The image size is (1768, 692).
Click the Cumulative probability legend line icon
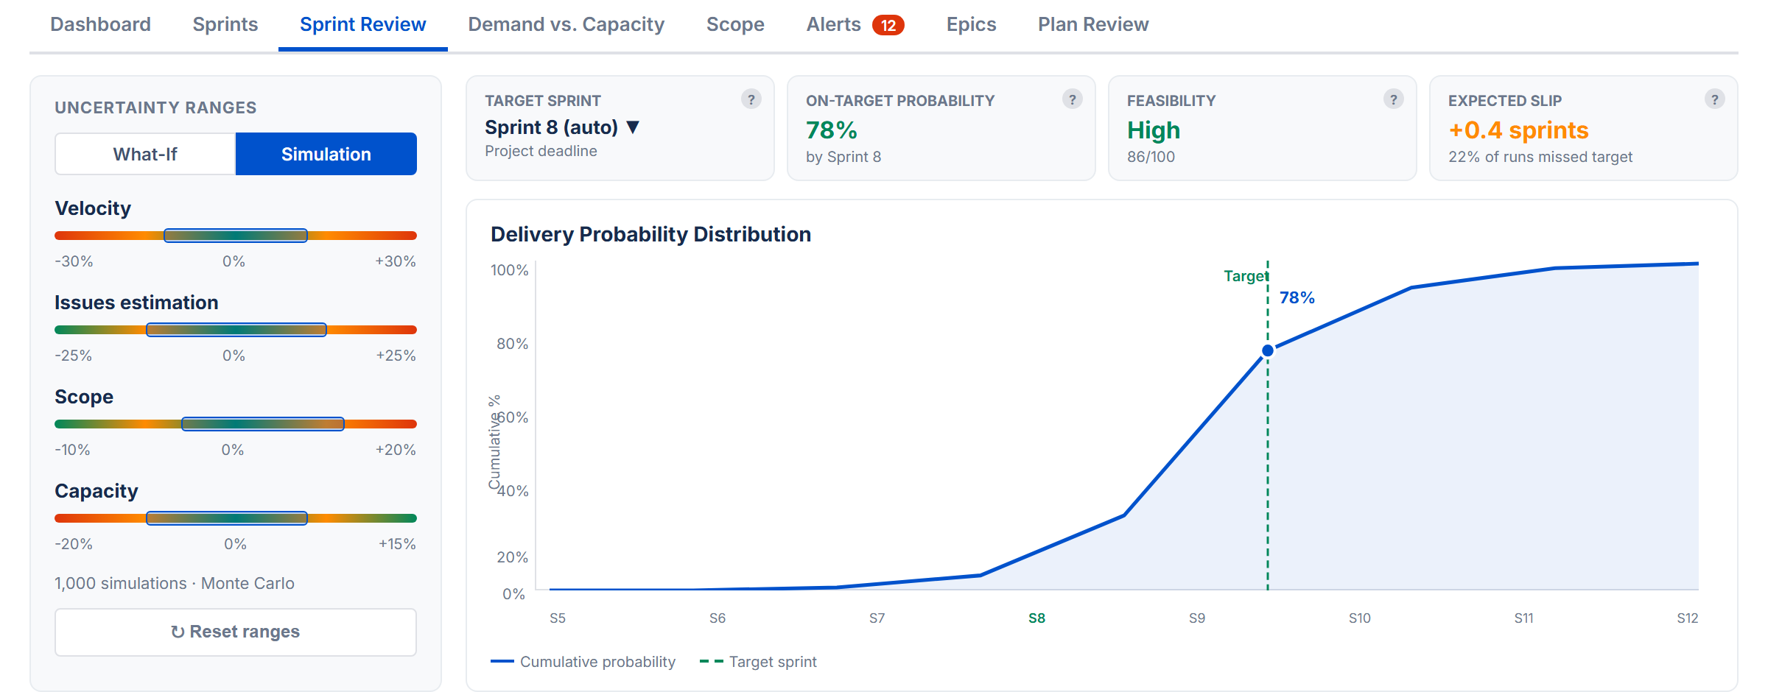(x=503, y=662)
